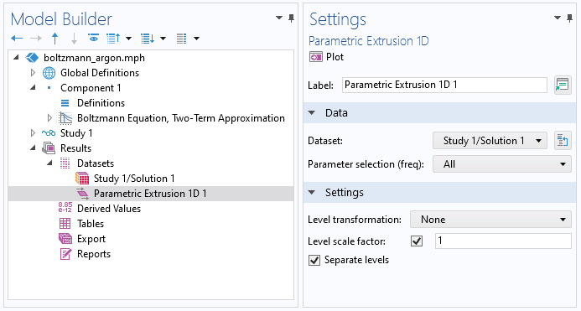The width and height of the screenshot is (581, 311).
Task: Click the Level scale factor value field
Action: [x=503, y=241]
